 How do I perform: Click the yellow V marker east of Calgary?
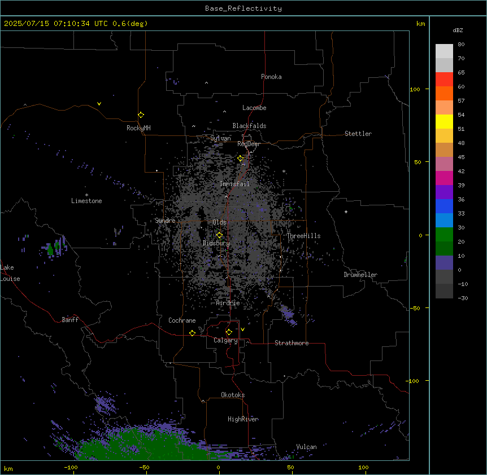[242, 329]
